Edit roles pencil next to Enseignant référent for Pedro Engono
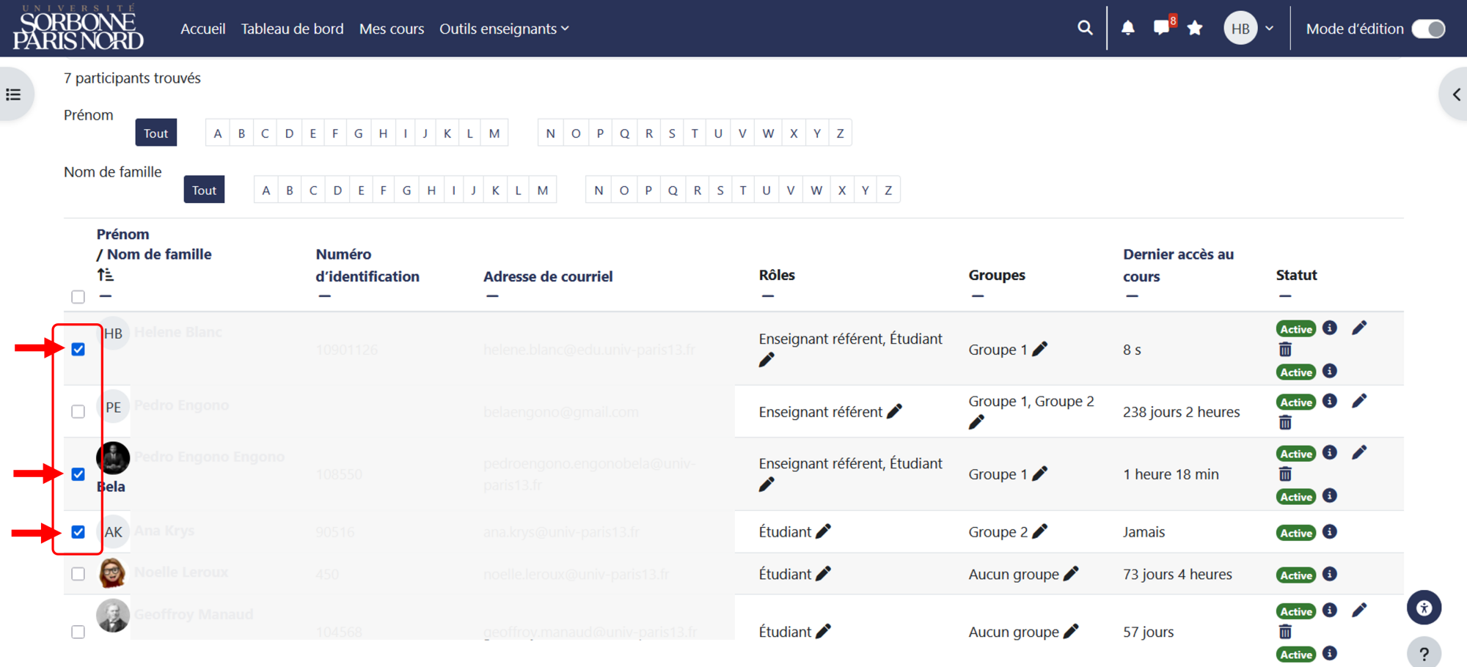Screen dimensions: 1467x667 tap(894, 411)
